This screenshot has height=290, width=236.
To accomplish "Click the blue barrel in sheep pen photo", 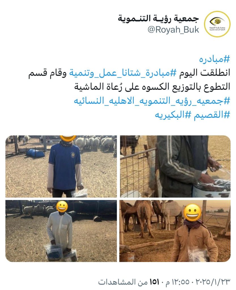I will coord(35,153).
